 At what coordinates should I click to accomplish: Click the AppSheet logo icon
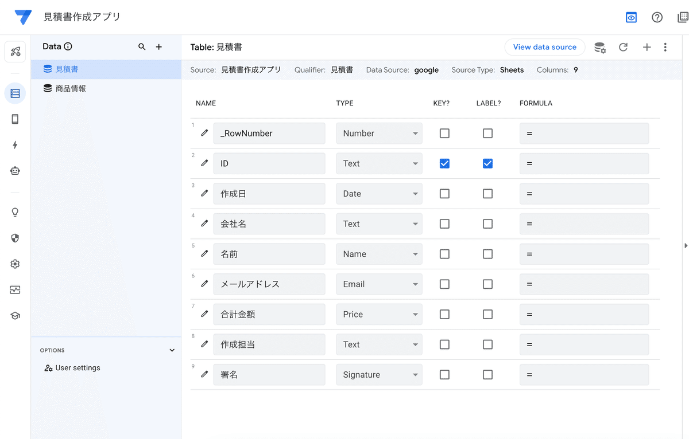23,17
